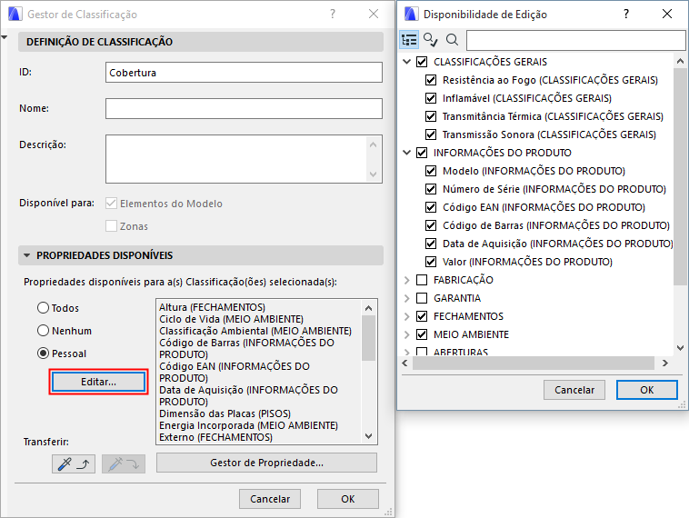The image size is (689, 518).
Task: Uncheck CLASSIFICAÇÕES GERAIS group checkbox
Action: pos(422,62)
